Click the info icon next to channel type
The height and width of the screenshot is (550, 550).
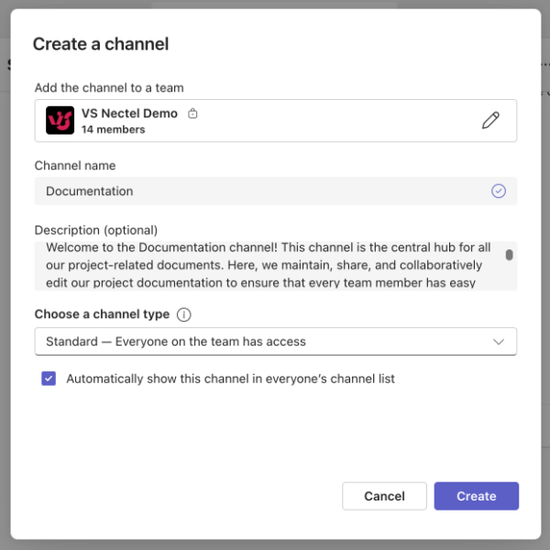point(183,314)
